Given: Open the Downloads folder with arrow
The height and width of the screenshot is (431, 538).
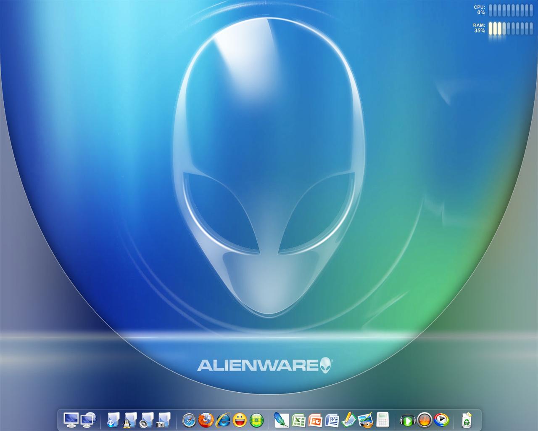Looking at the screenshot, I should click(114, 420).
